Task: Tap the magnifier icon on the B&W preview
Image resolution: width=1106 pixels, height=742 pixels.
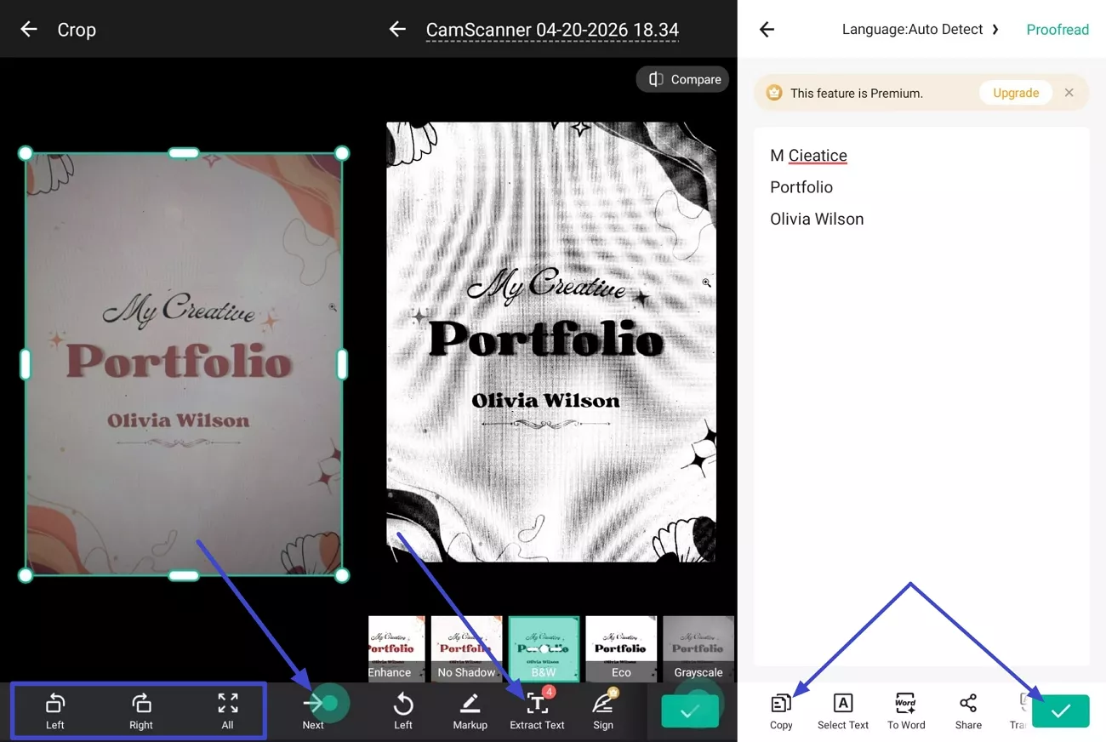Action: click(706, 283)
